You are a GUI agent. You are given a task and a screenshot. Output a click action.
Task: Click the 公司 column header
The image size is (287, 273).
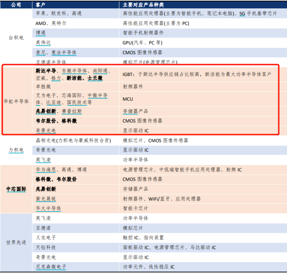[x=16, y=5]
